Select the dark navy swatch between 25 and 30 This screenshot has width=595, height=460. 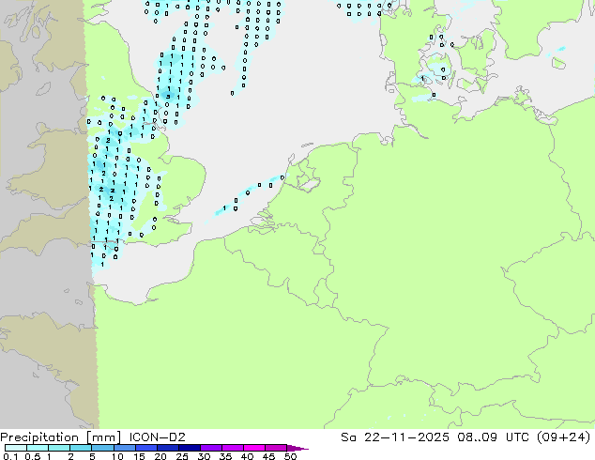pyautogui.click(x=189, y=448)
